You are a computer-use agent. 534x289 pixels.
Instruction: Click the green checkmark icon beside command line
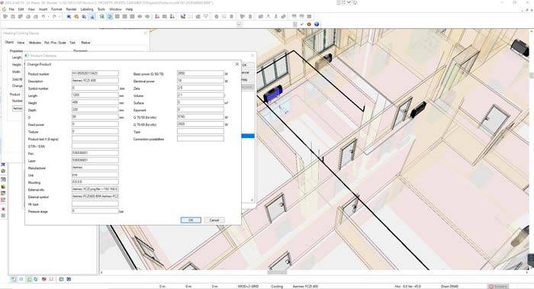(302, 24)
